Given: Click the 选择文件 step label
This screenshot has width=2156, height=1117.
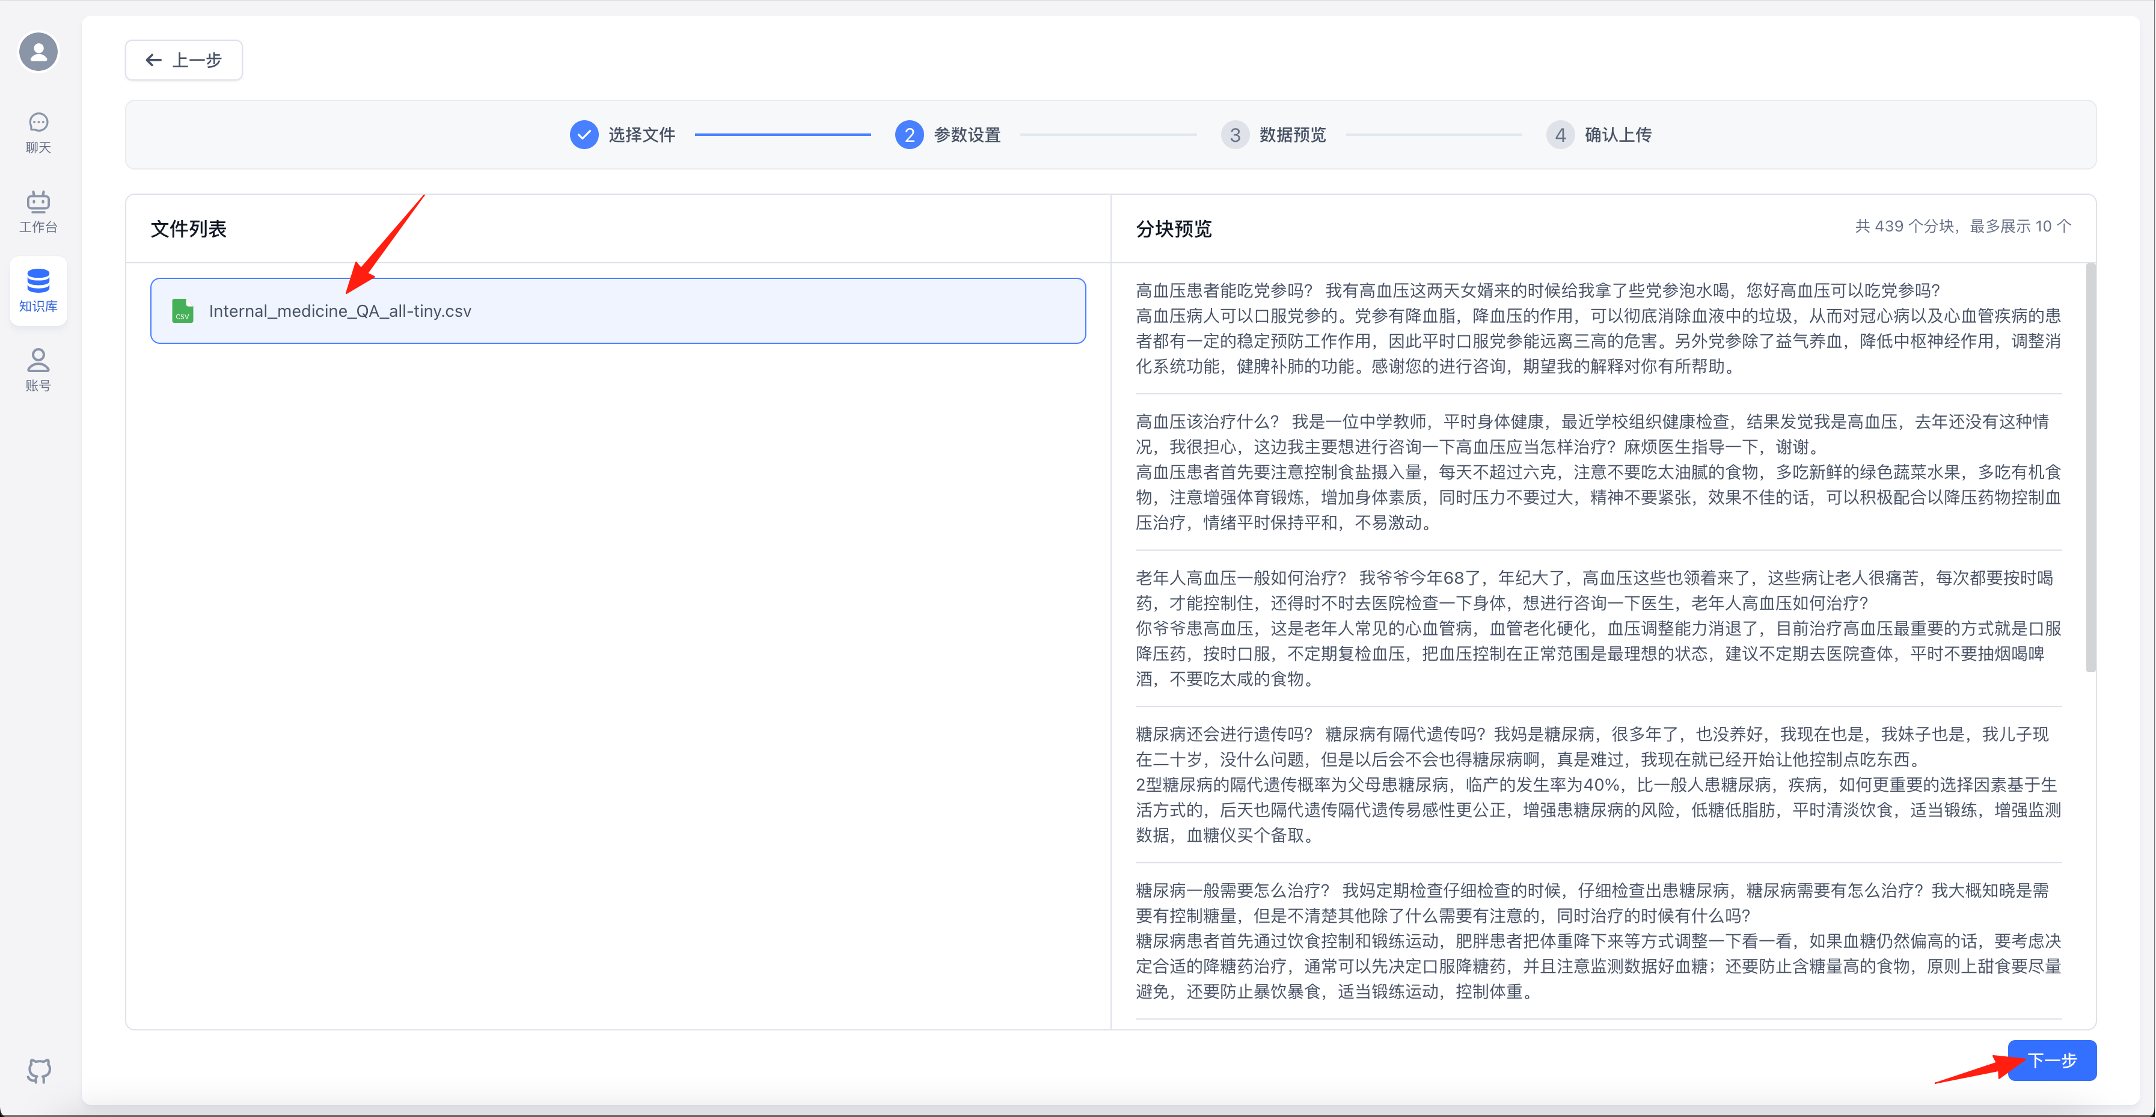Looking at the screenshot, I should click(641, 135).
